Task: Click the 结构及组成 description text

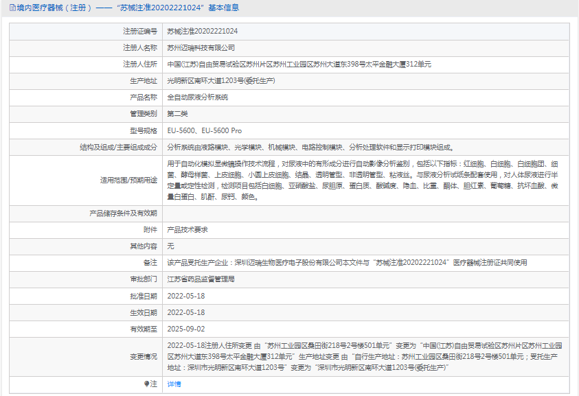Action: [x=311, y=148]
